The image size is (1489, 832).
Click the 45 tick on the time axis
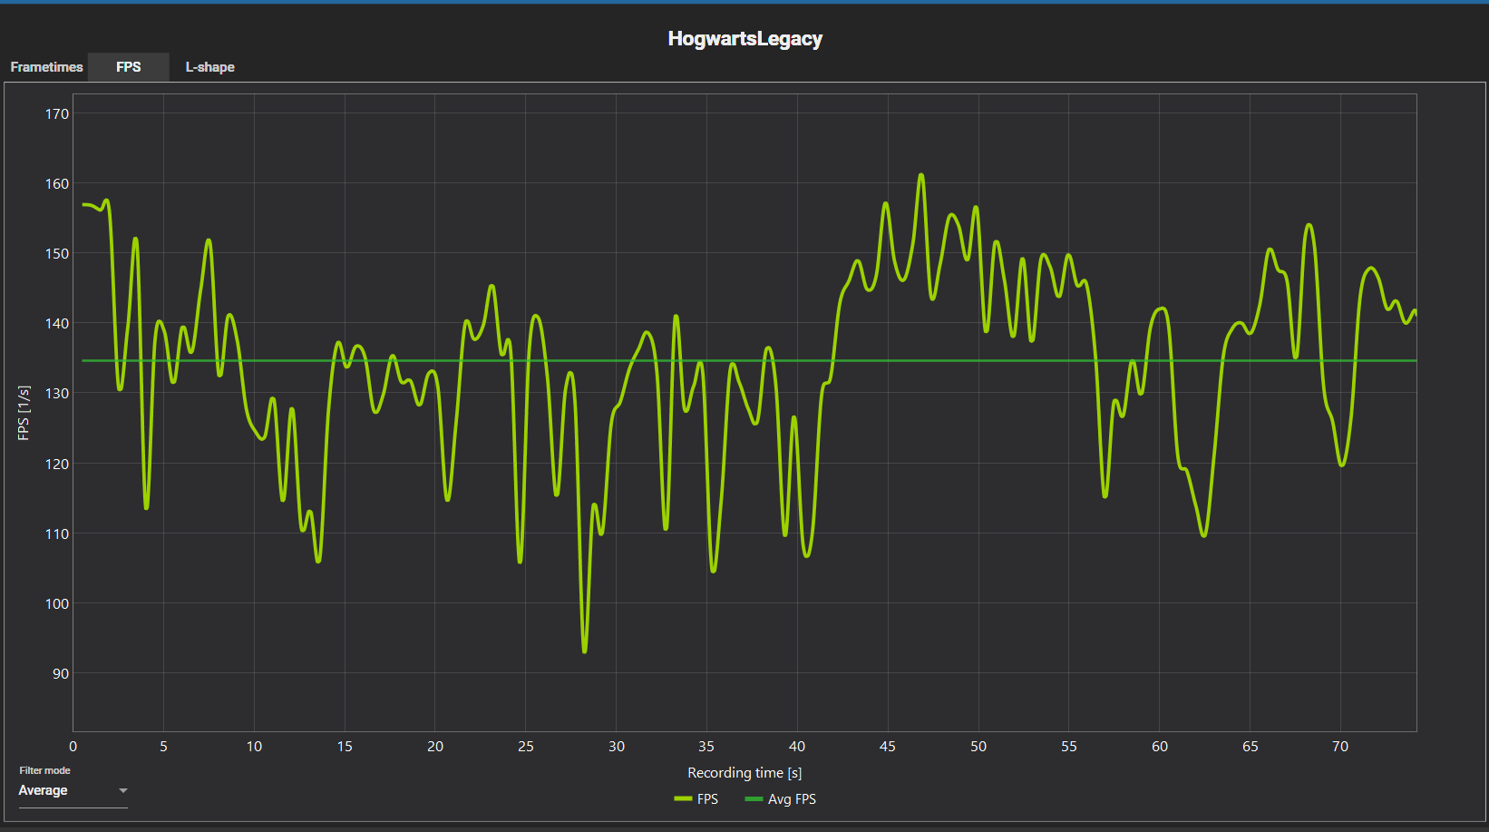888,747
